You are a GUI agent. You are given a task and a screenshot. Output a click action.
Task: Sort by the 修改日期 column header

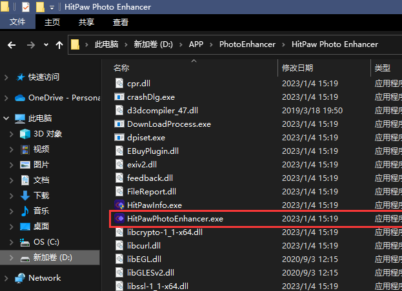[x=297, y=68]
